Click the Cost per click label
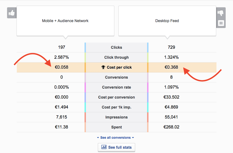The height and width of the screenshot is (153, 233). tap(119, 67)
